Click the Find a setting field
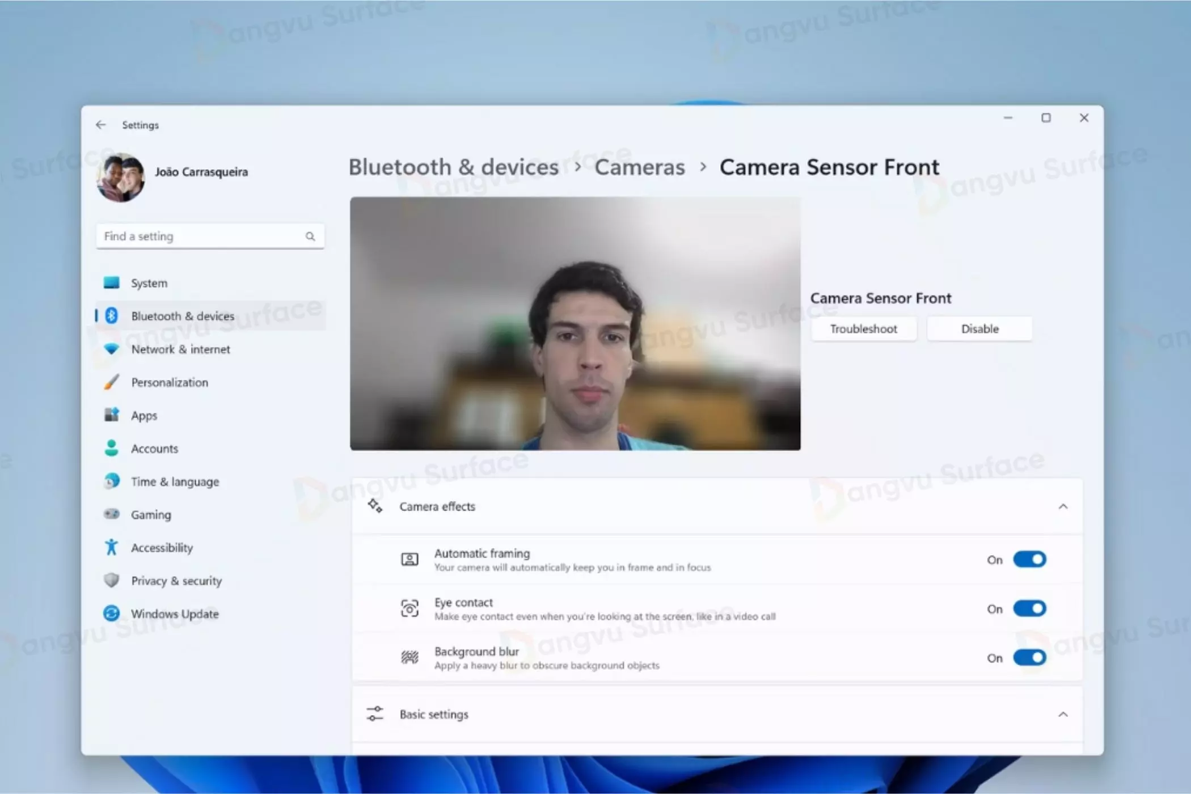1191x794 pixels. (x=210, y=236)
